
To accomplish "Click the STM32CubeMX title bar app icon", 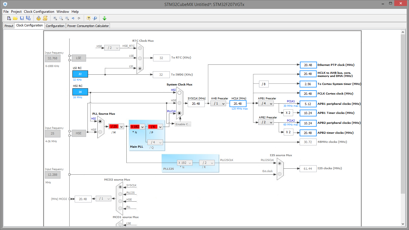I will [5, 4].
